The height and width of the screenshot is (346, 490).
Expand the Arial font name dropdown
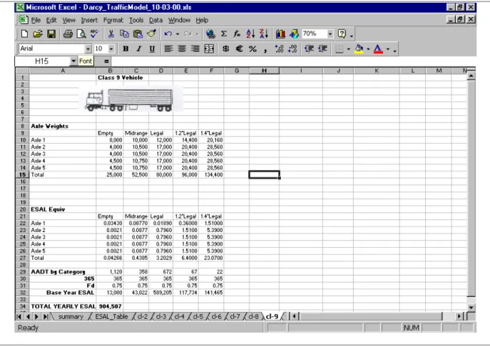coord(88,49)
